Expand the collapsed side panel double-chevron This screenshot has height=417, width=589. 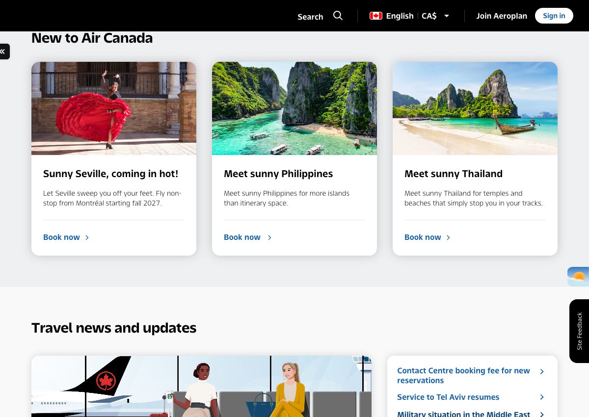pyautogui.click(x=4, y=52)
